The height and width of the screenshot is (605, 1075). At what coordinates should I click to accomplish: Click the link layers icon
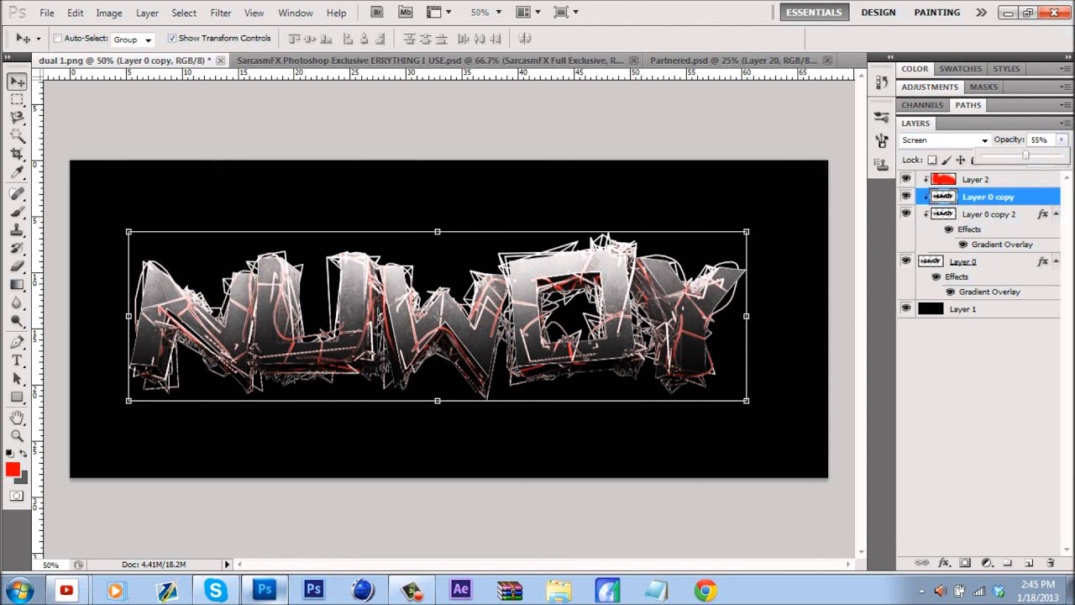point(921,563)
